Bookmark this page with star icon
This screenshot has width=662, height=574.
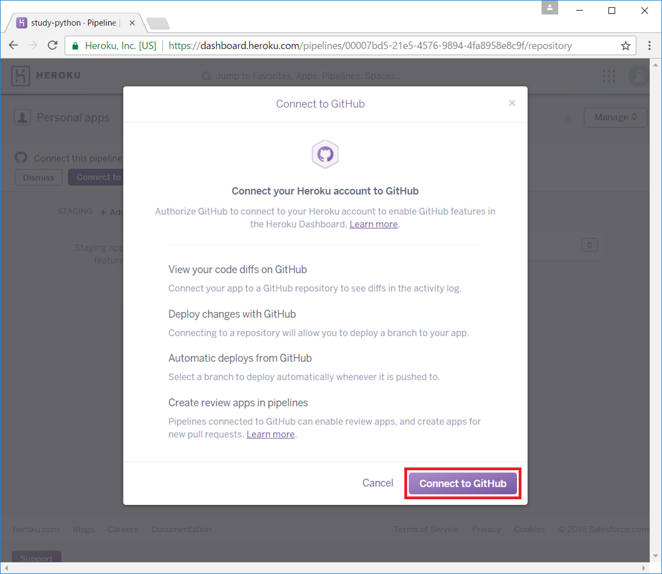coord(626,46)
